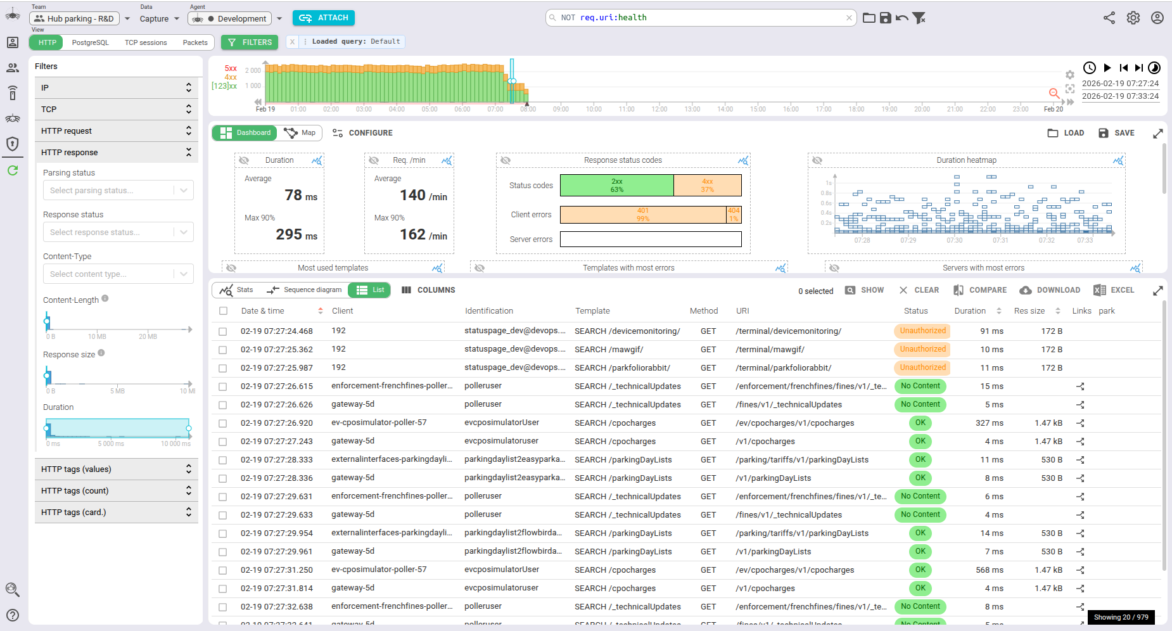Click the Compare icon above the table
The height and width of the screenshot is (631, 1172).
[x=959, y=290]
